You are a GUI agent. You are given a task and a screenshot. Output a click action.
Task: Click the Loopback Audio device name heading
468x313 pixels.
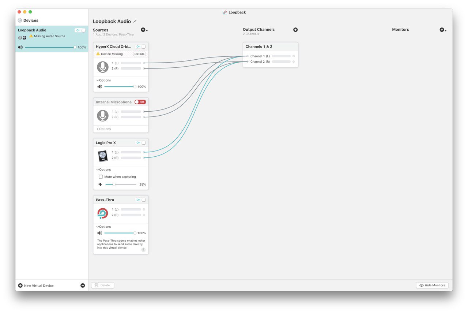coord(112,22)
